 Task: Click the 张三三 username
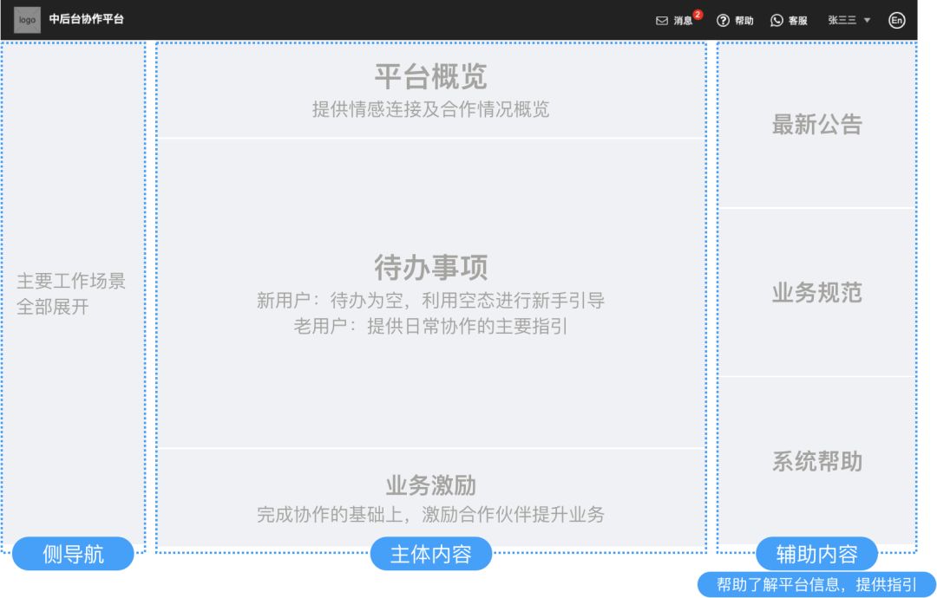pyautogui.click(x=842, y=20)
